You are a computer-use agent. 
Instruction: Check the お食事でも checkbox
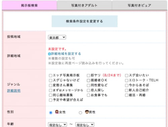[x=88, y=95]
